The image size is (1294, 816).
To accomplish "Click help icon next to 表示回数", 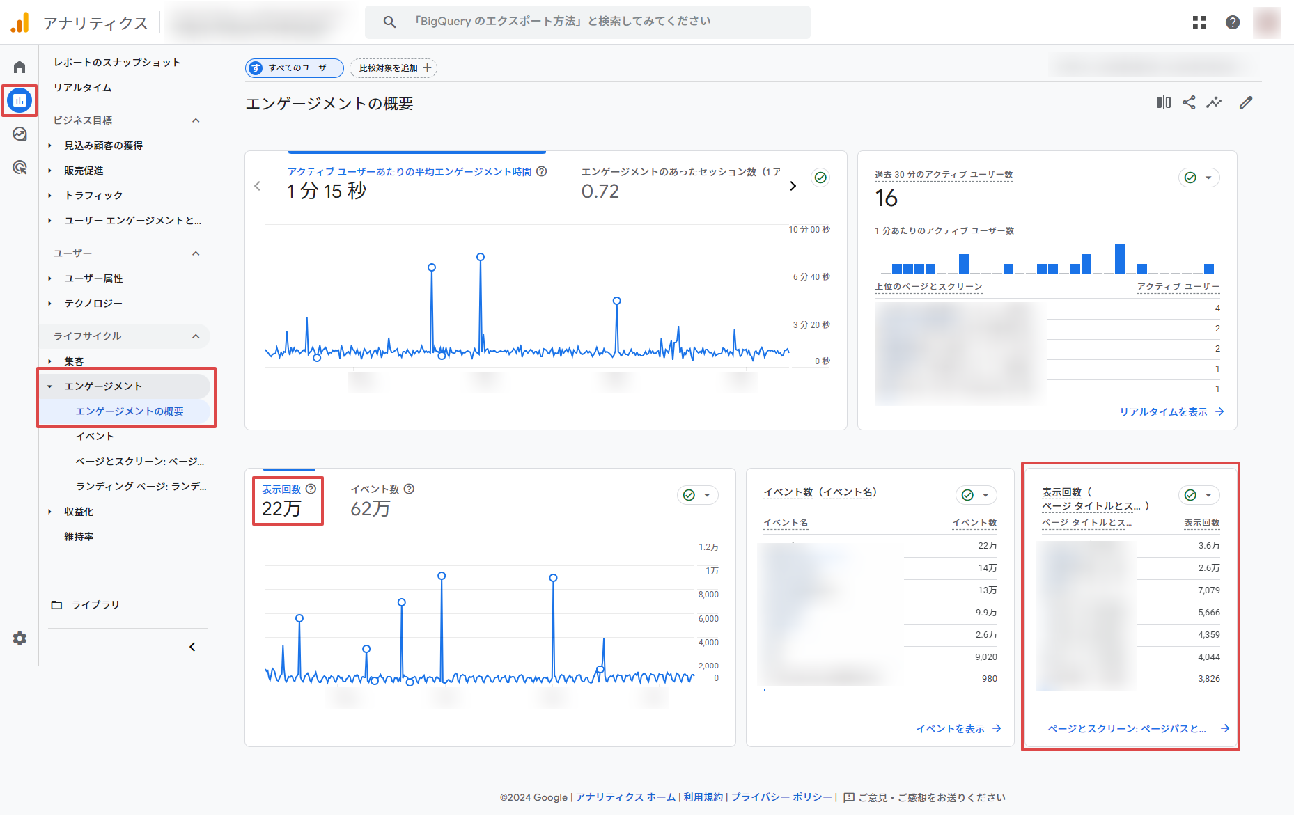I will pyautogui.click(x=311, y=489).
